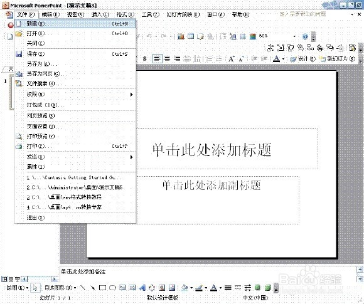Screen dimensions: 364x304
Task: Switch to Normal view with bottom-left button
Action: [4, 279]
